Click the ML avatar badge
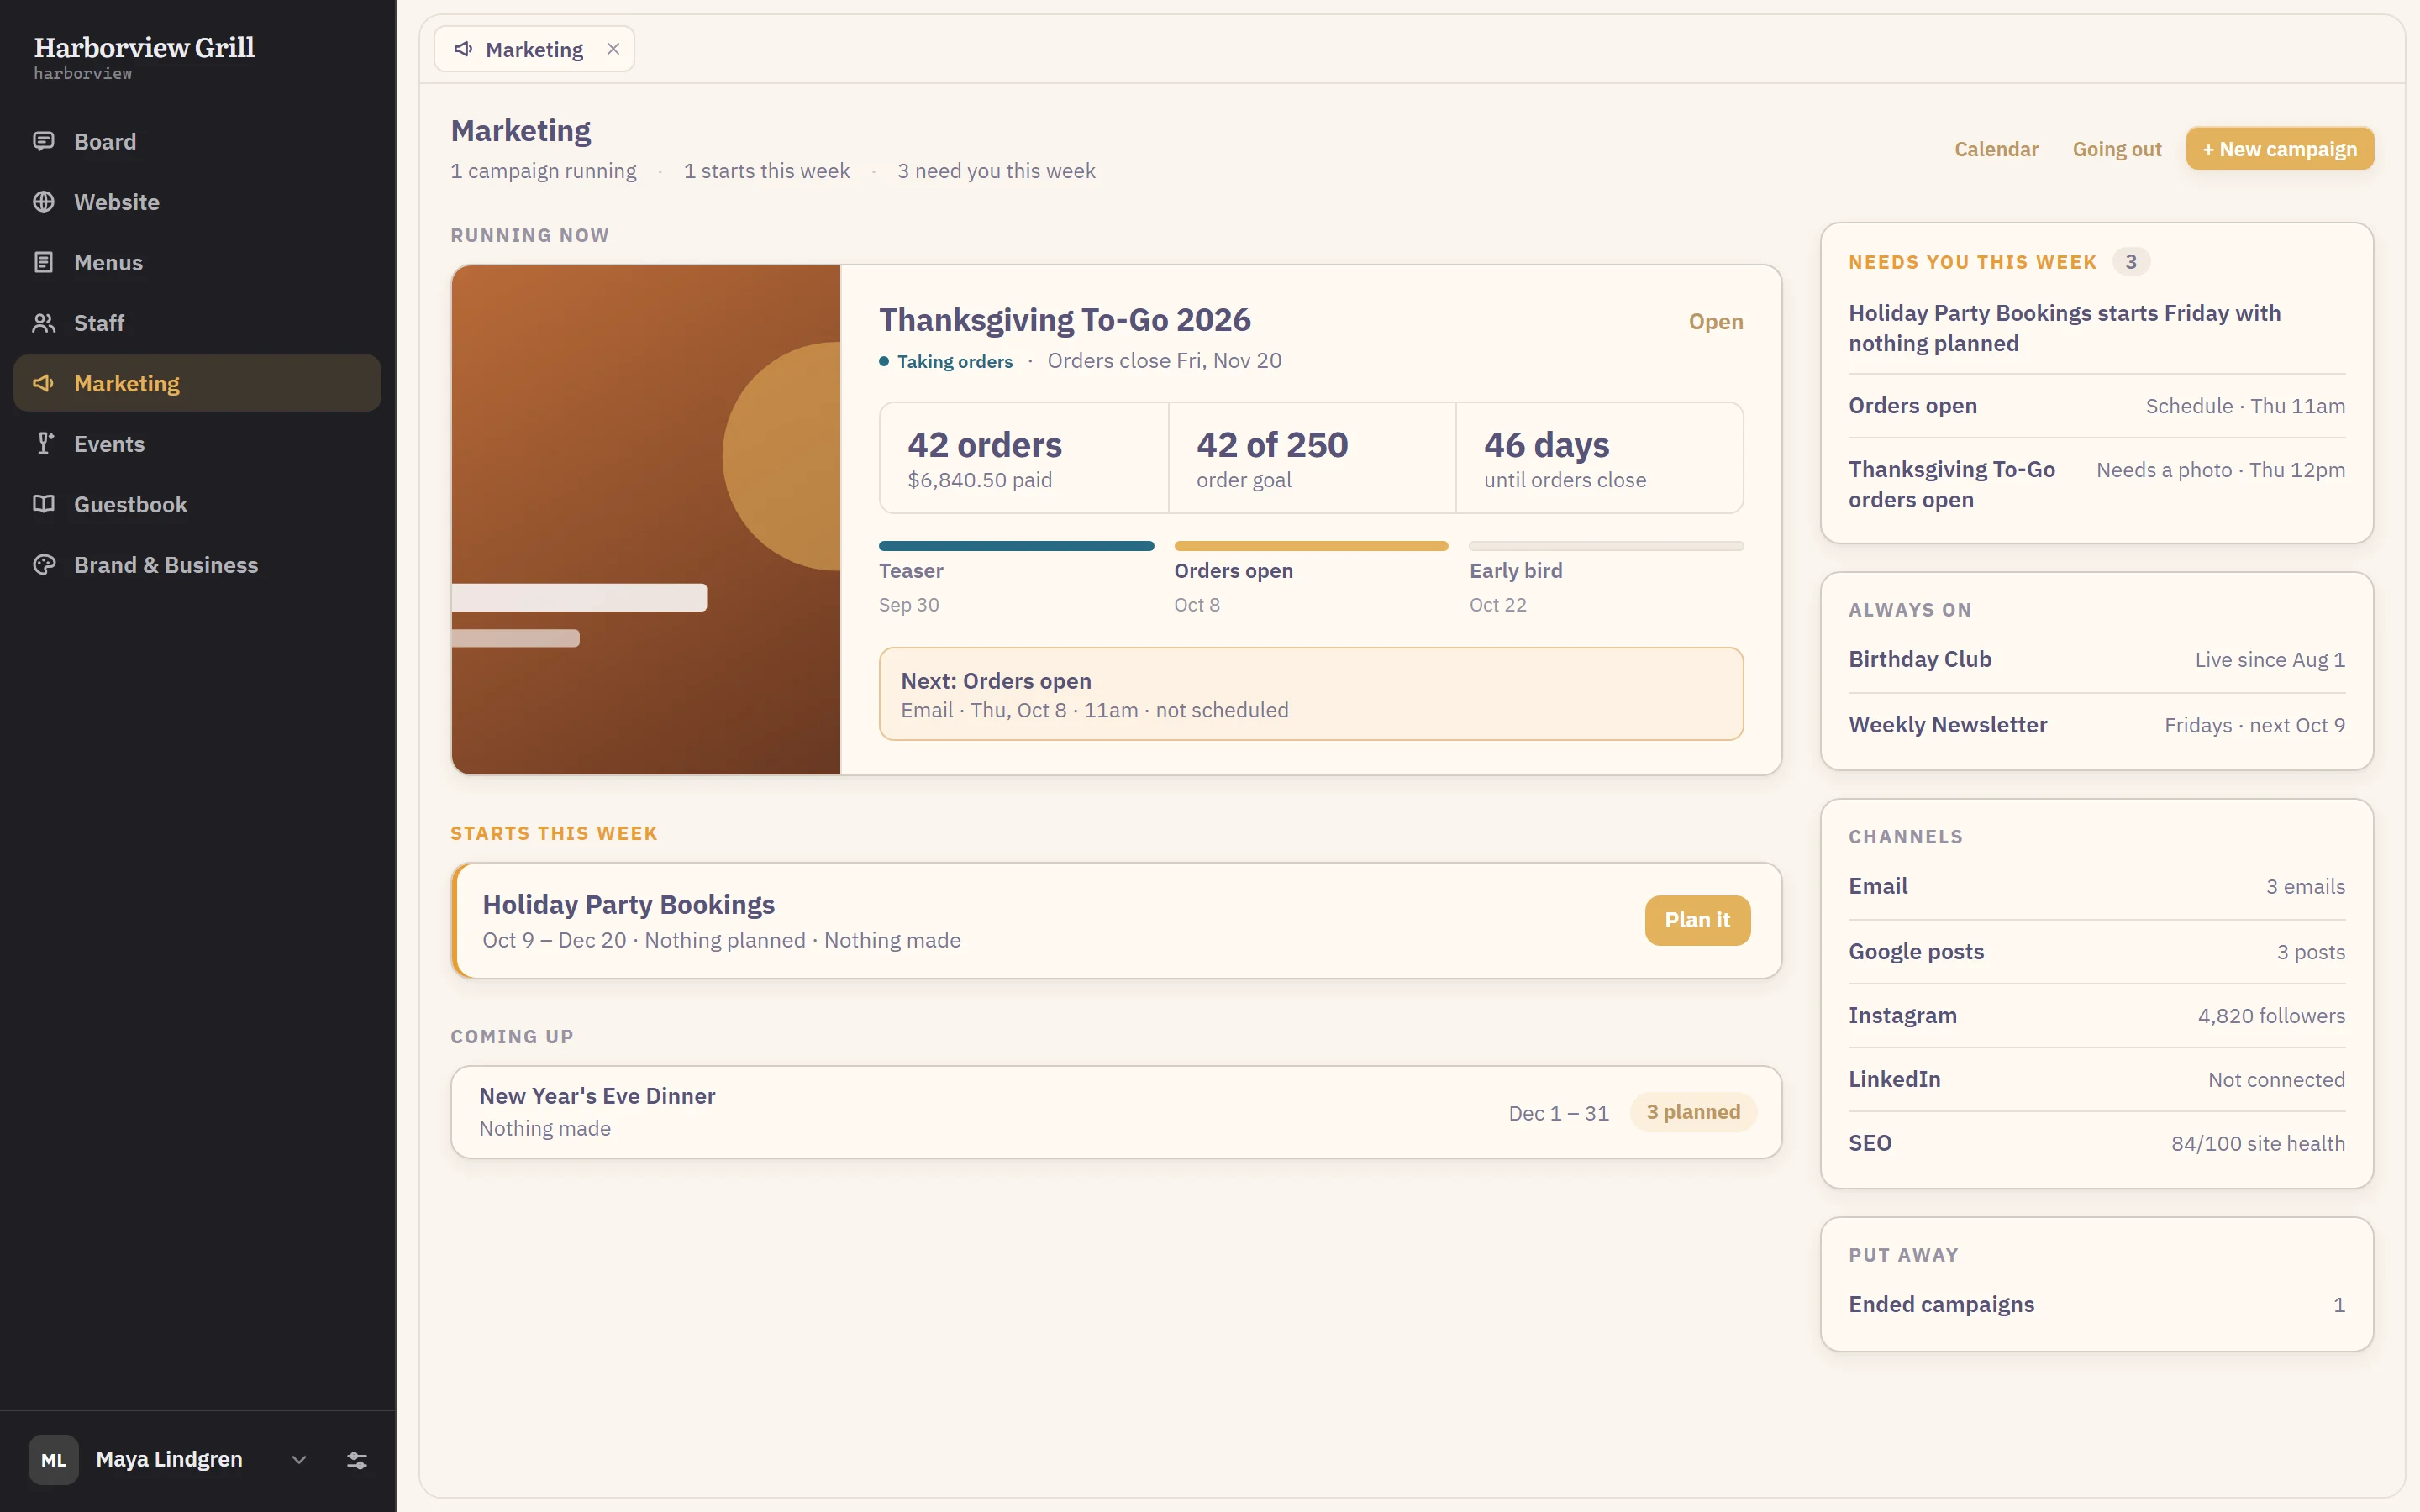Image resolution: width=2420 pixels, height=1512 pixels. pos(54,1460)
